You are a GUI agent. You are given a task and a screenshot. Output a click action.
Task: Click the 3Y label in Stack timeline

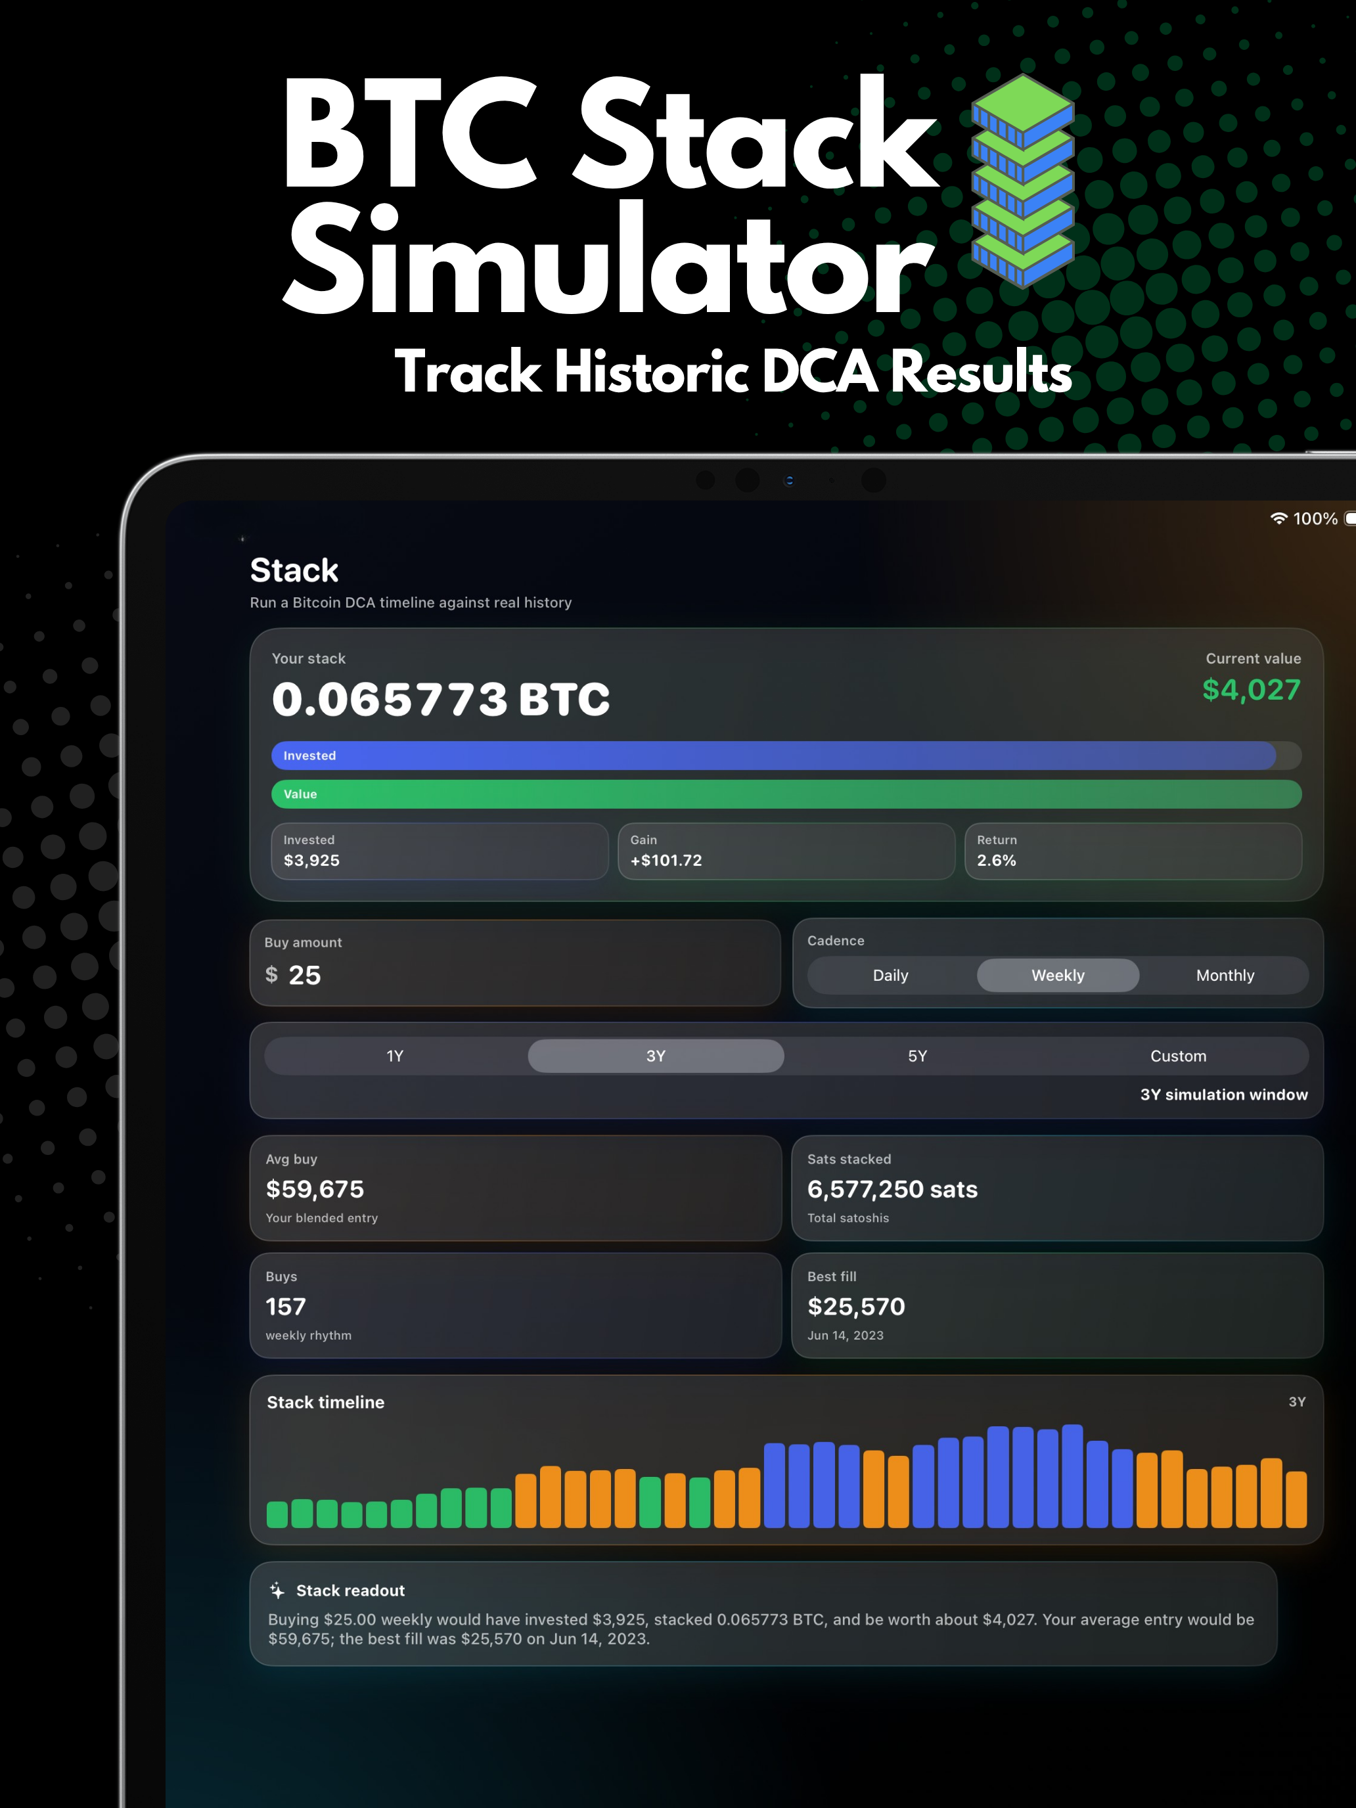click(1296, 1401)
